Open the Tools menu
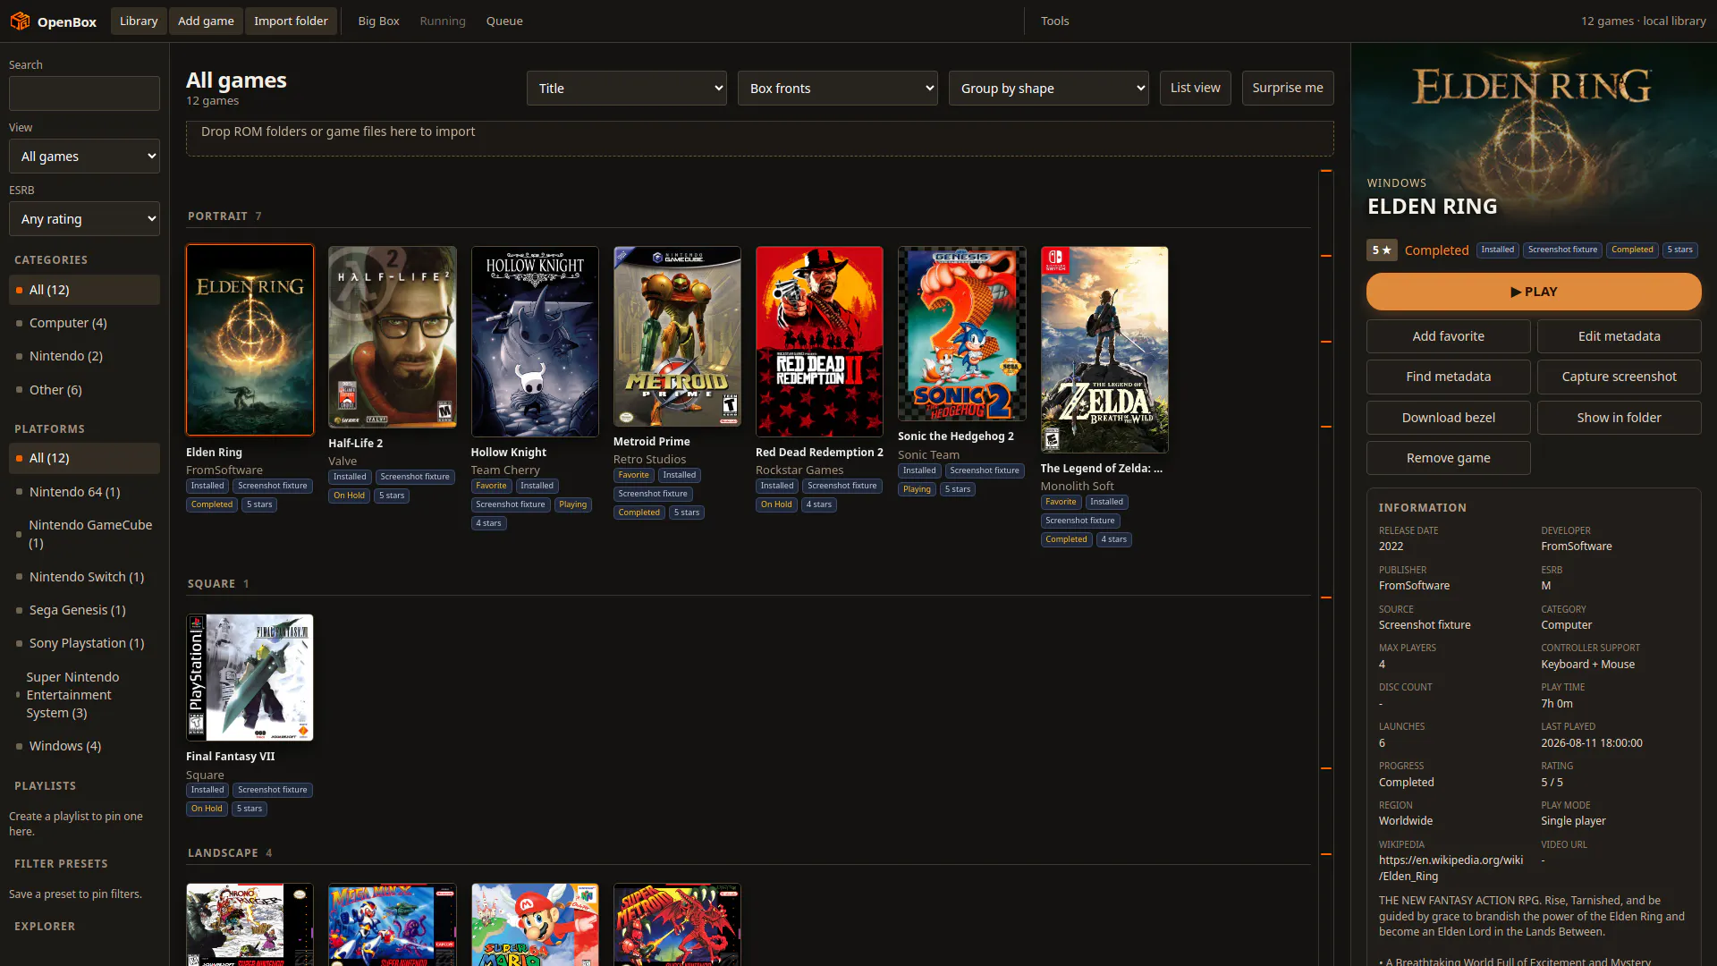This screenshot has height=966, width=1717. [x=1054, y=21]
